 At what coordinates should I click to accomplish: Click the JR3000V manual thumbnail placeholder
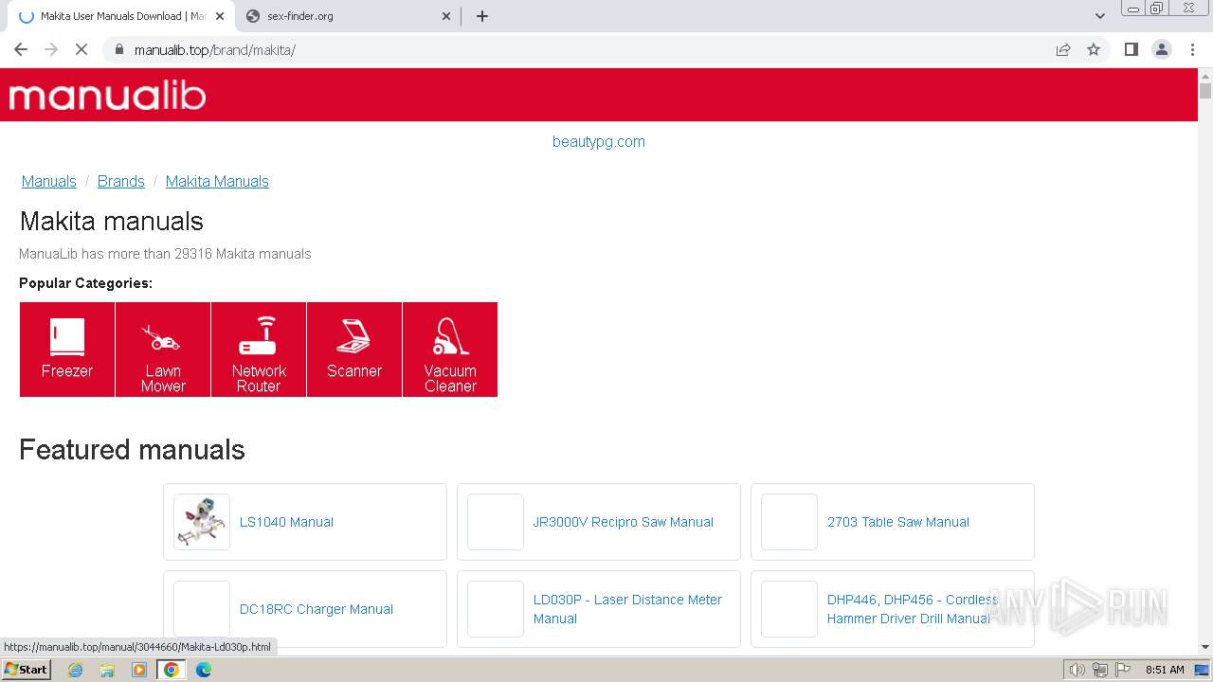tap(496, 522)
